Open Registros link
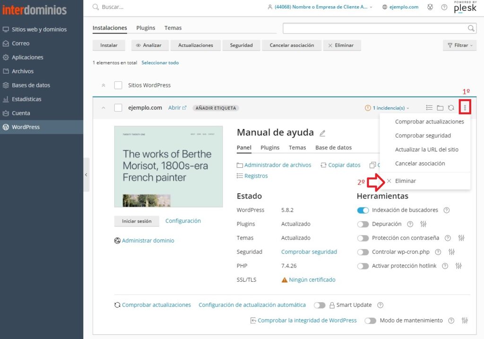 252,176
